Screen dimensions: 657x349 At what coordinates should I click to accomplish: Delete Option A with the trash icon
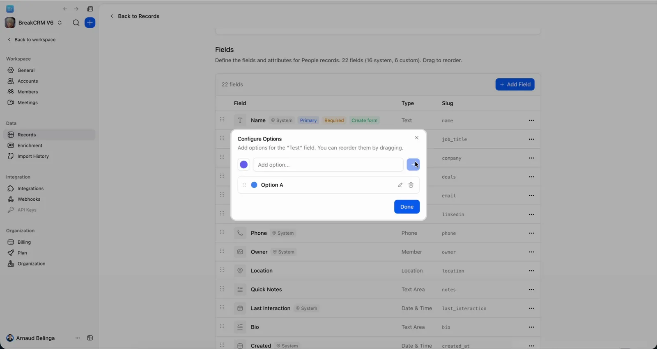pyautogui.click(x=411, y=185)
